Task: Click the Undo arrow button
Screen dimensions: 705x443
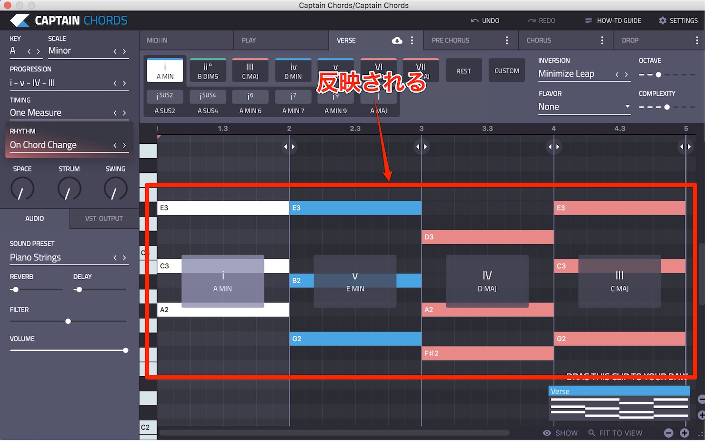Action: (475, 20)
